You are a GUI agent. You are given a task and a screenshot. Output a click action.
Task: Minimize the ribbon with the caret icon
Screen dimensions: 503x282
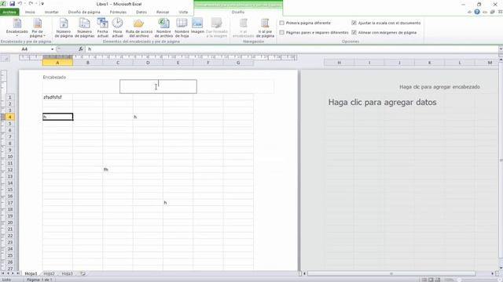click(x=469, y=12)
